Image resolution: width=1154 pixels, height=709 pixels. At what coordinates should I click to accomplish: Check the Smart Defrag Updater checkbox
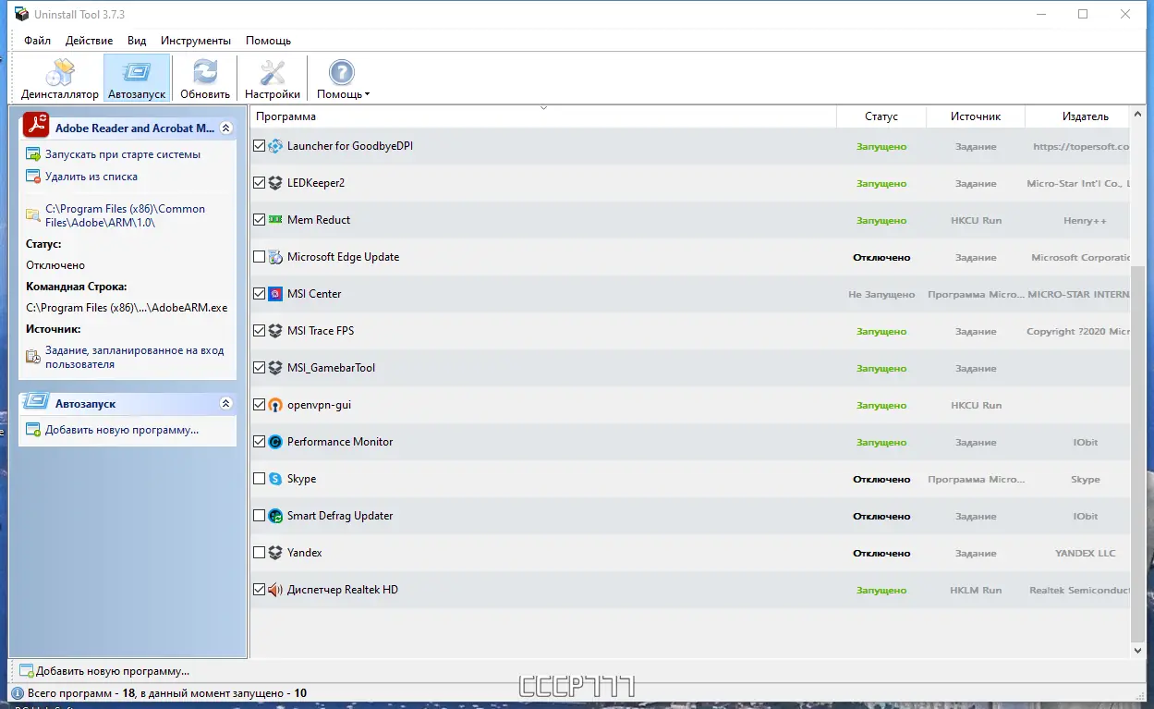260,516
